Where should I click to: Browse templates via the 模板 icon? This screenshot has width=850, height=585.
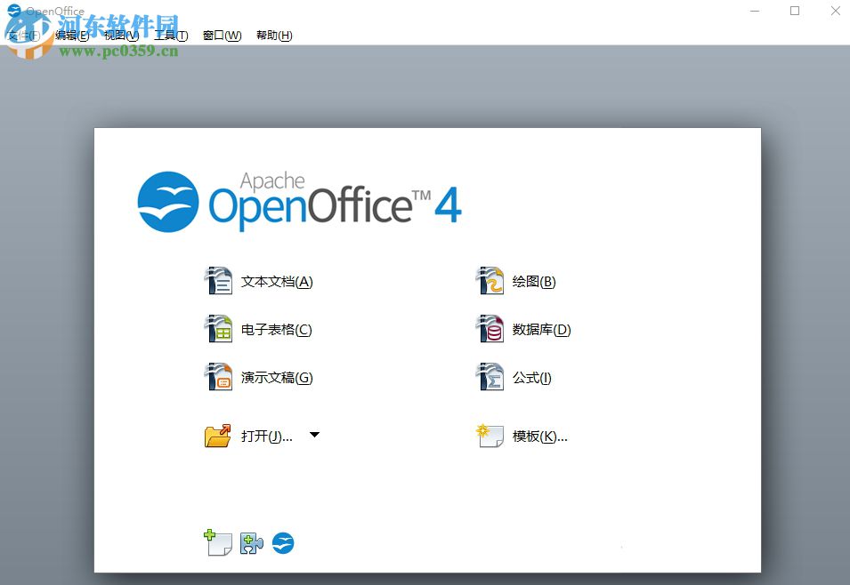click(x=490, y=435)
